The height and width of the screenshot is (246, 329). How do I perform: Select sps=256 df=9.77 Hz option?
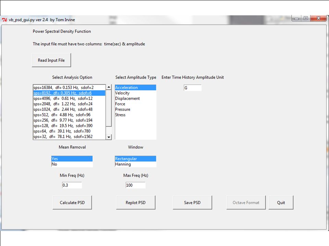click(70, 120)
